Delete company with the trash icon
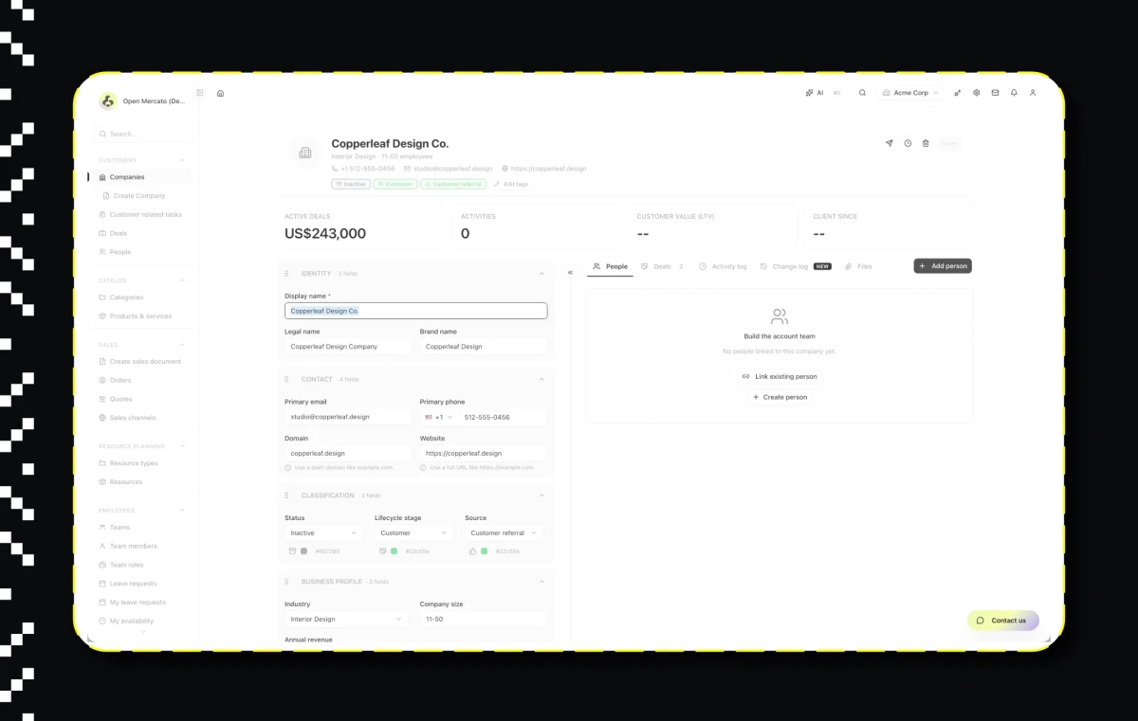The image size is (1138, 721). point(926,143)
